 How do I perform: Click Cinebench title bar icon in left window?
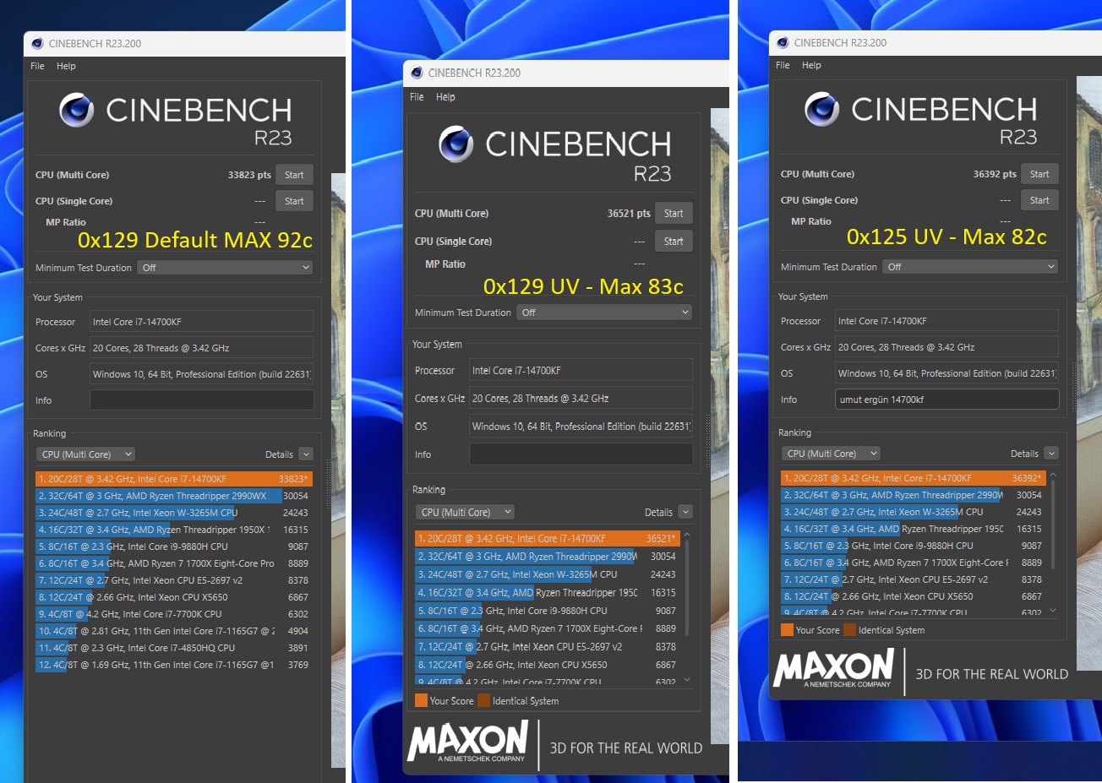(x=37, y=43)
